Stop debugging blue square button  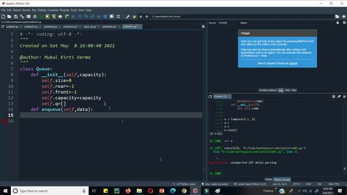tap(105, 16)
